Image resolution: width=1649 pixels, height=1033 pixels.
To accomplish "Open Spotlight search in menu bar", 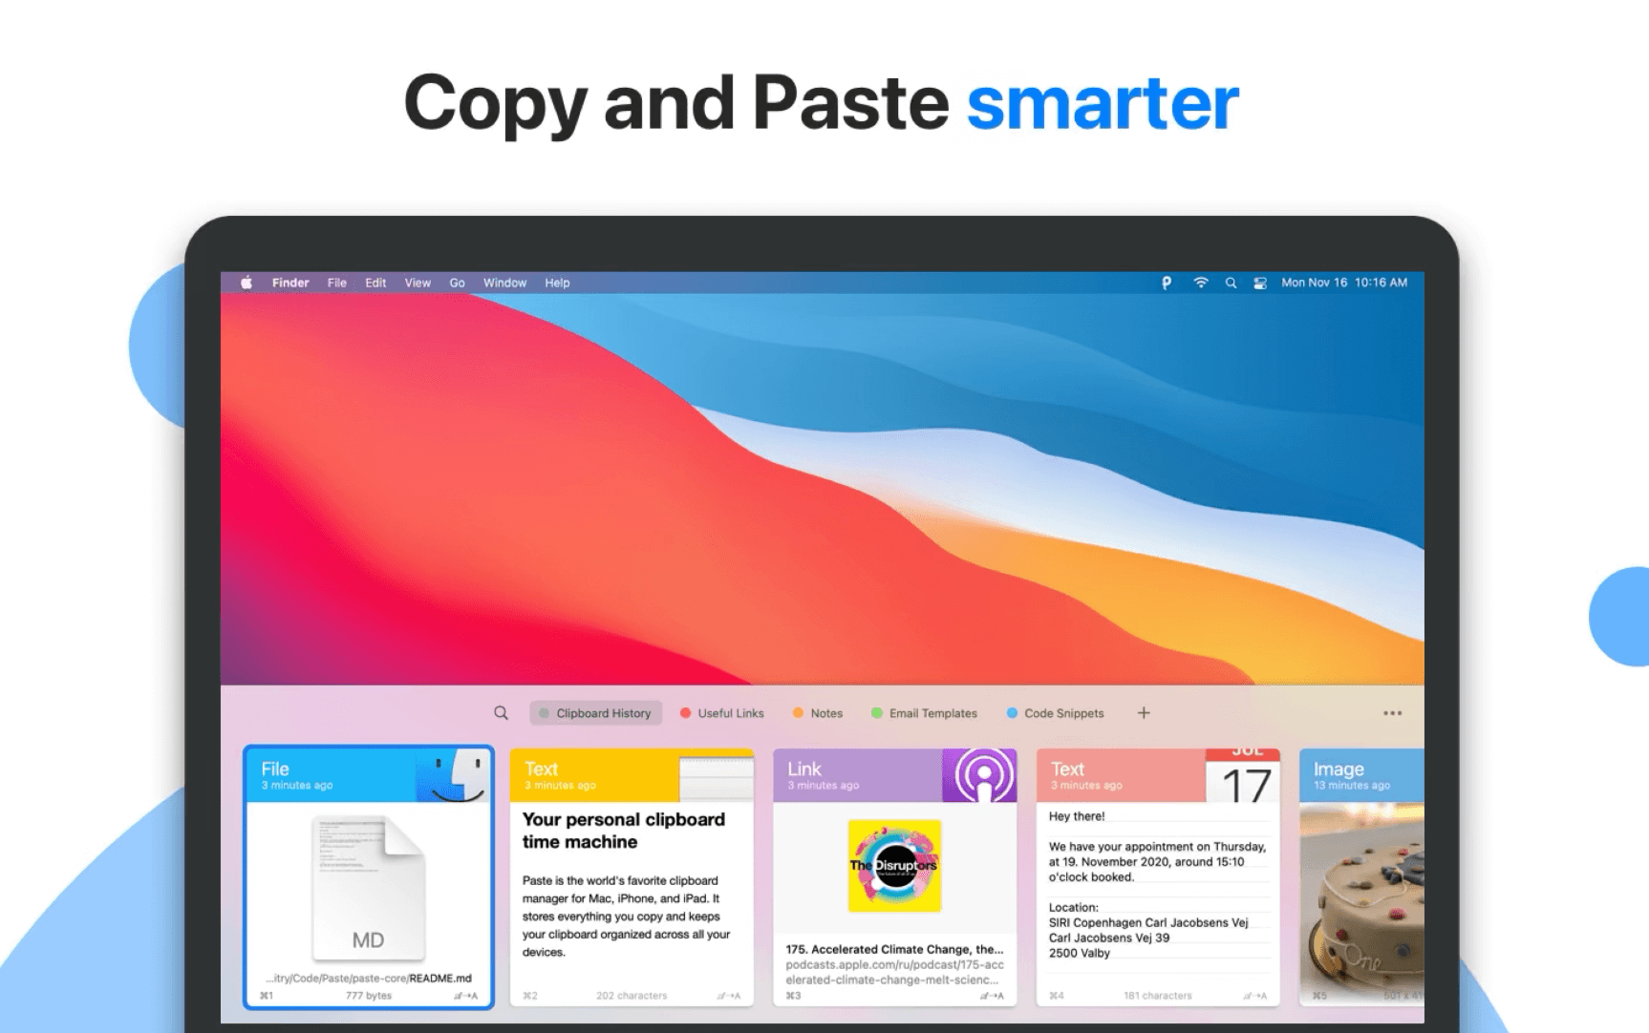I will pyautogui.click(x=1231, y=283).
